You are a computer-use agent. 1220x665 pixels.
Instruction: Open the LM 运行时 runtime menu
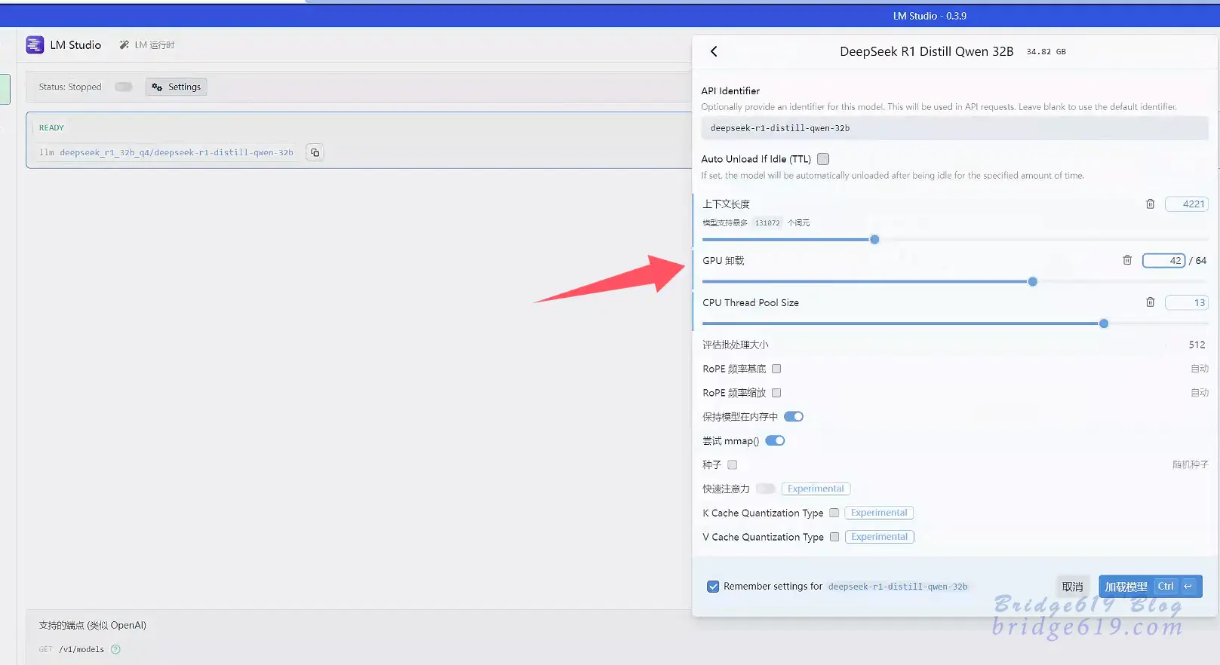point(147,45)
